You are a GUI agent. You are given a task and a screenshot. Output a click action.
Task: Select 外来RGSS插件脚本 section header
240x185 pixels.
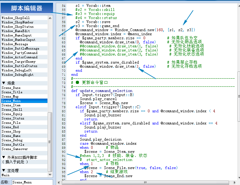(24, 157)
